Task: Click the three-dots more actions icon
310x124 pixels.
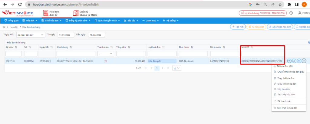Action: coord(304,61)
